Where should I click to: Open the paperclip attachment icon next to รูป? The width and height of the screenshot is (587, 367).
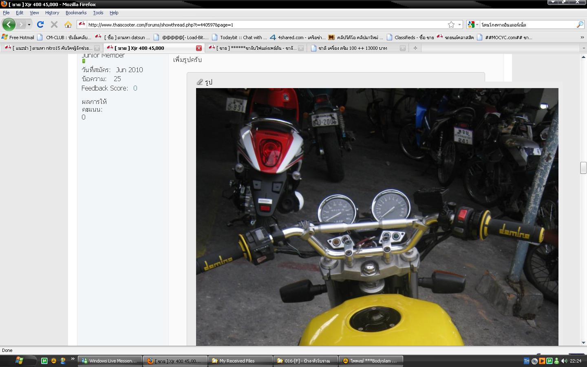pyautogui.click(x=200, y=82)
